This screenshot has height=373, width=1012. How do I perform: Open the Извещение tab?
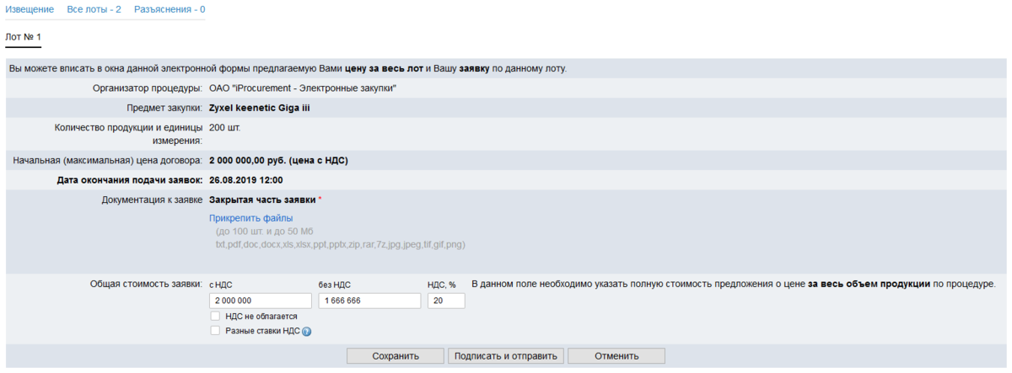click(x=30, y=9)
